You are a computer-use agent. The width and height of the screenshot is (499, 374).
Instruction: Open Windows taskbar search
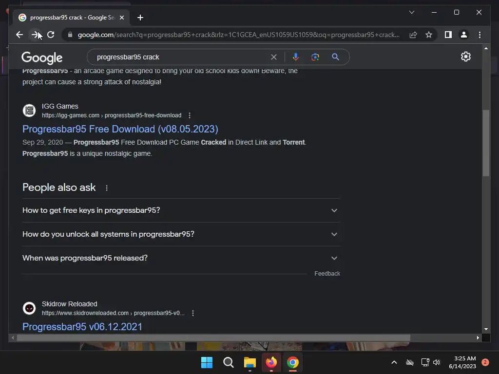[228, 362]
